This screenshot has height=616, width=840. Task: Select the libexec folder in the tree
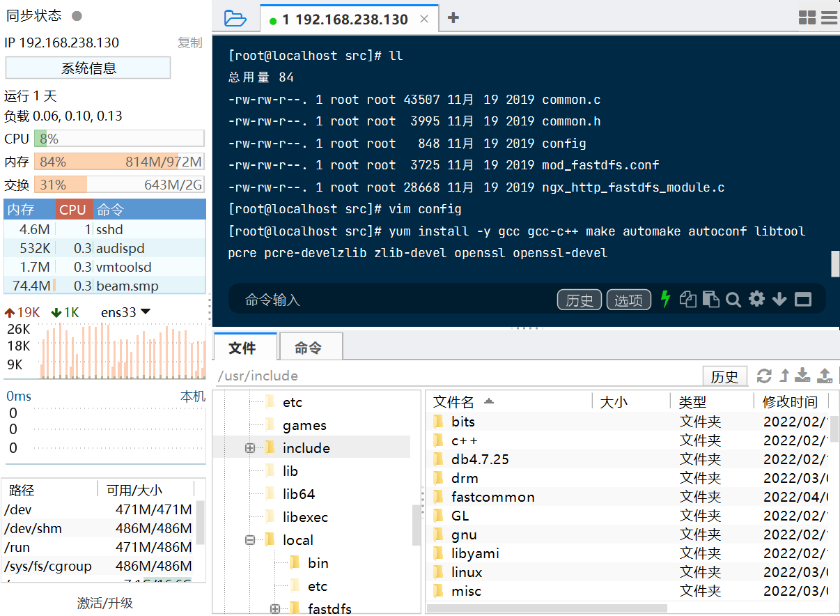305,517
